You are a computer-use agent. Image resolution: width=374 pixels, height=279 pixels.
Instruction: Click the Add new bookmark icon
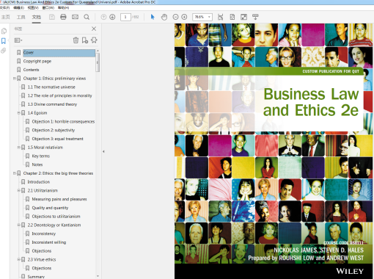[85, 40]
